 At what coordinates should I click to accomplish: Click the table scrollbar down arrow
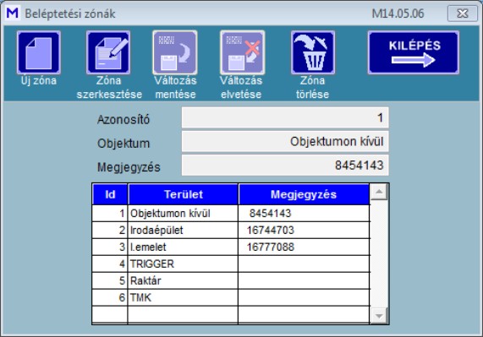coord(379,316)
